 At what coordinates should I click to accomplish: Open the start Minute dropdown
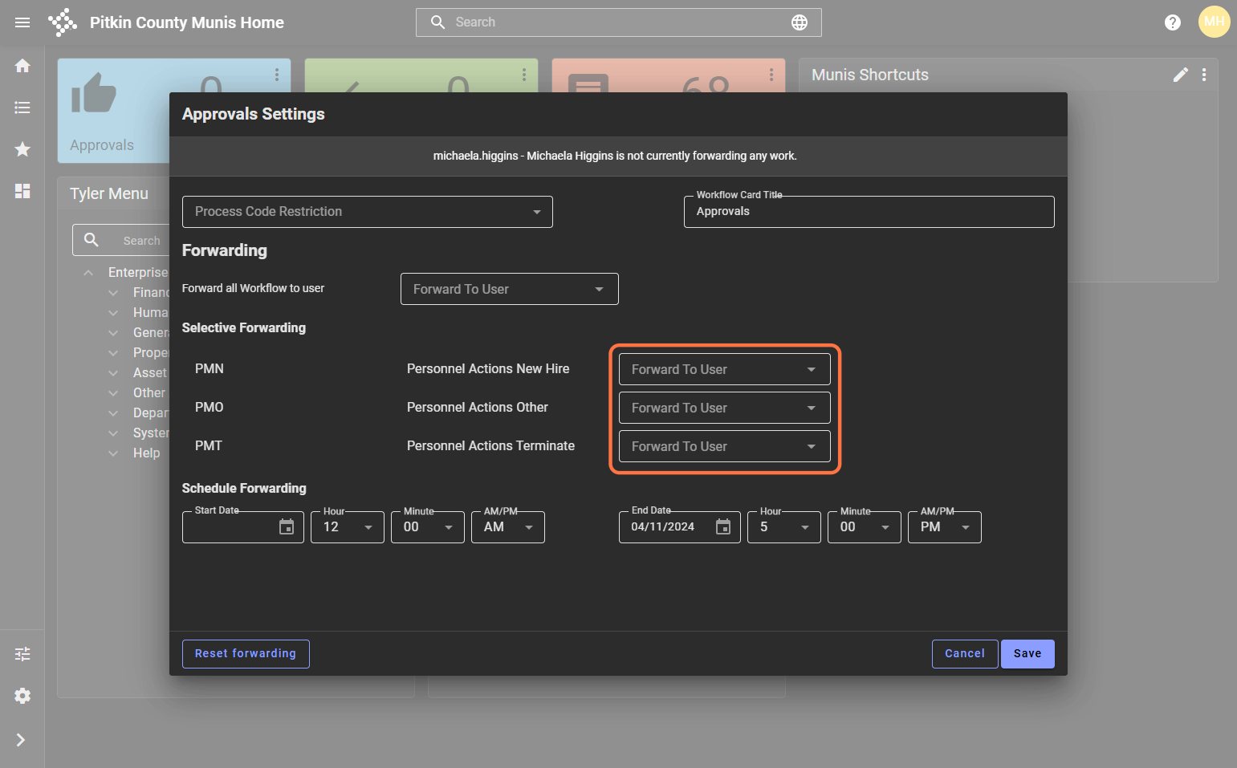428,527
